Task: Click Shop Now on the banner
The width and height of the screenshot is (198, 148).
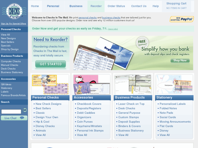Action: pos(180,61)
